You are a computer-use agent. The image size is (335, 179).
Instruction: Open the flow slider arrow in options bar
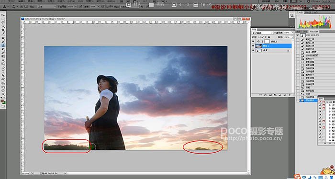pos(98,6)
